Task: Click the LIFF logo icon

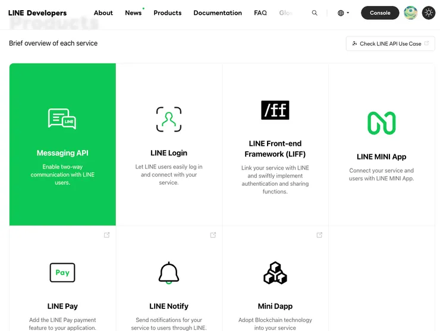Action: click(x=275, y=110)
